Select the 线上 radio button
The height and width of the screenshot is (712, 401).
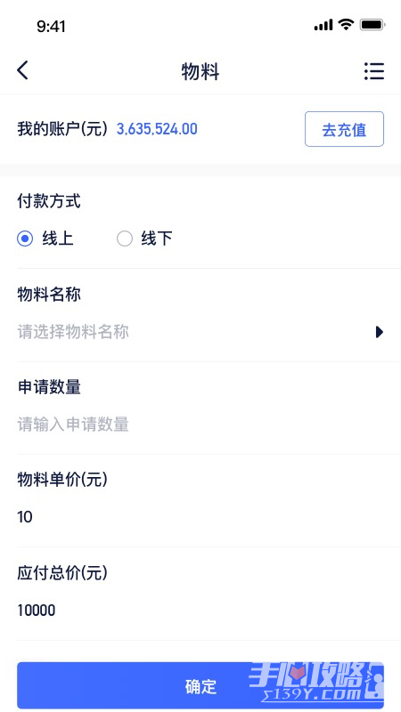25,239
